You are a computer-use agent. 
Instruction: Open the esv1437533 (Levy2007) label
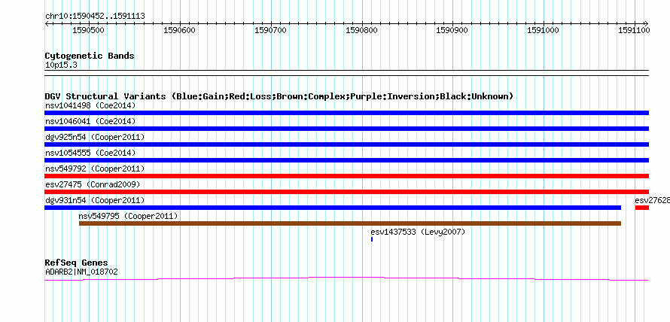(418, 232)
